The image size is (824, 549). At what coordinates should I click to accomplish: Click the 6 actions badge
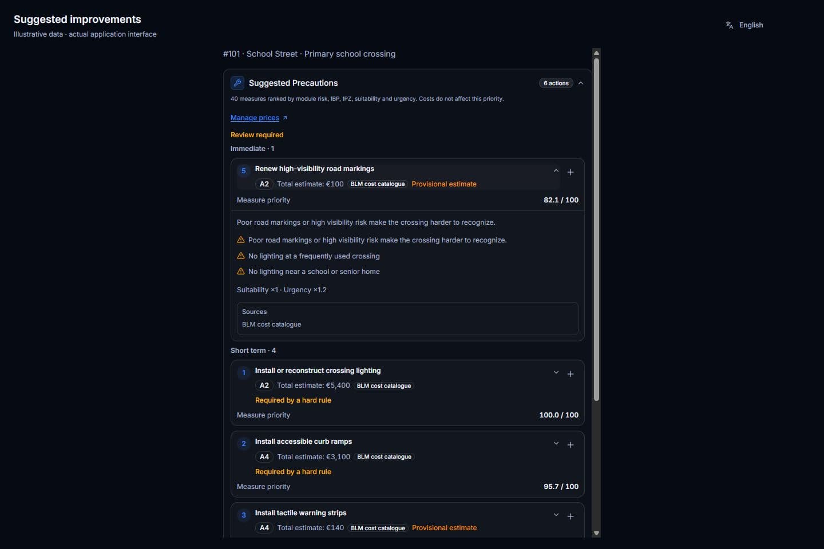pos(556,83)
